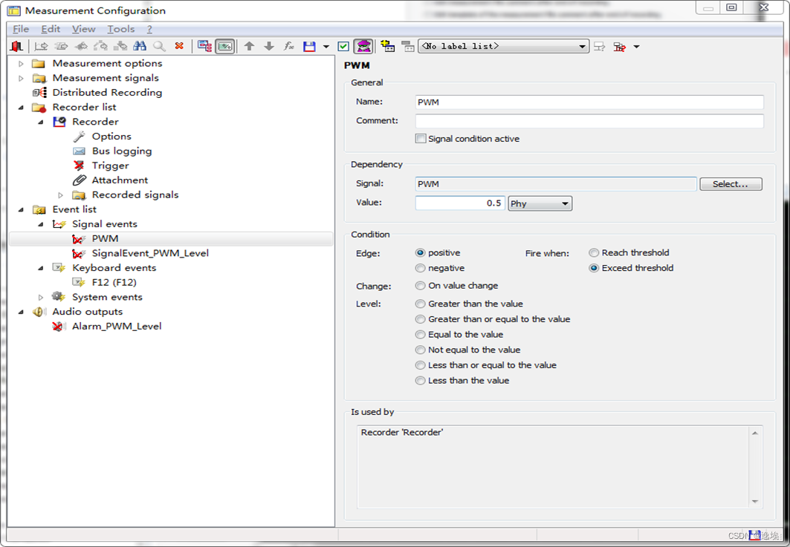Select Equal to the value
This screenshot has height=547, width=790.
(x=420, y=334)
